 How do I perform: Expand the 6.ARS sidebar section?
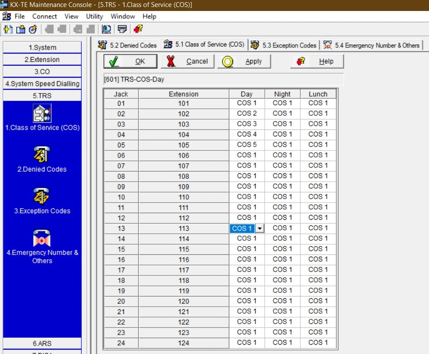pyautogui.click(x=42, y=343)
